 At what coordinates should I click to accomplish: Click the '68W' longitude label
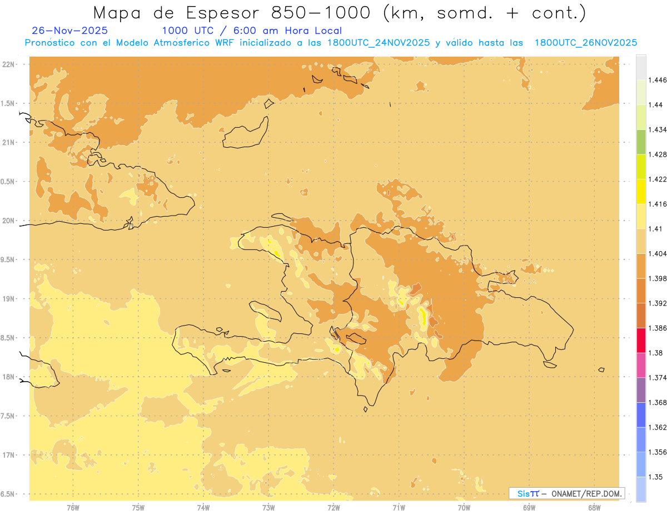594,508
